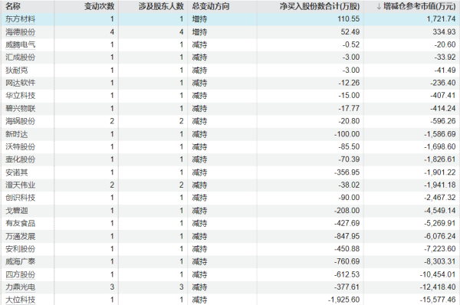The width and height of the screenshot is (460, 305).
Task: Select the -100.00 net shares cell
Action: 347,134
